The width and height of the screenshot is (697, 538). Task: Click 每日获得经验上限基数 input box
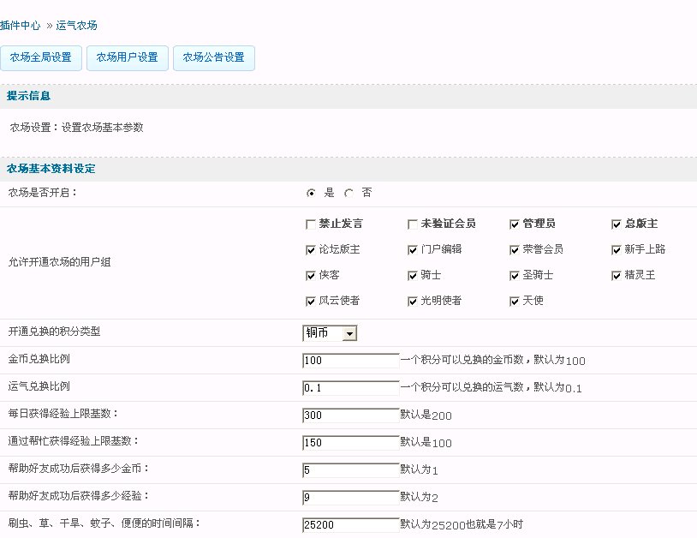pos(350,415)
